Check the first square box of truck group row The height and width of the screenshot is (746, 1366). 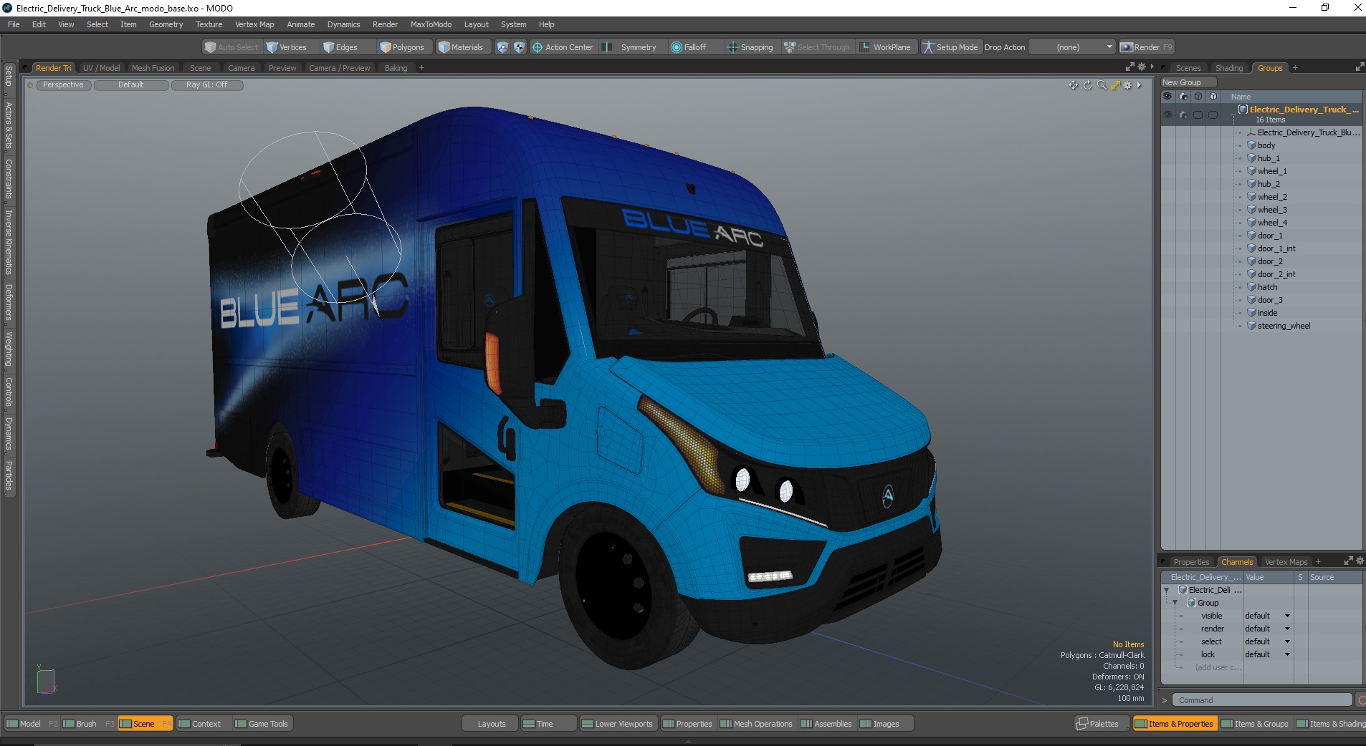pos(1198,115)
